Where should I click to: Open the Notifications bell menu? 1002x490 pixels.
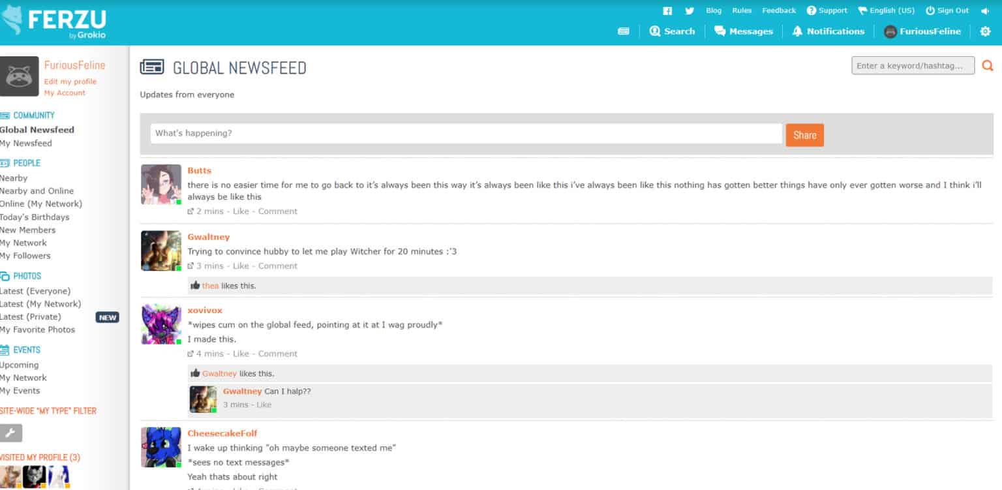[x=828, y=31]
